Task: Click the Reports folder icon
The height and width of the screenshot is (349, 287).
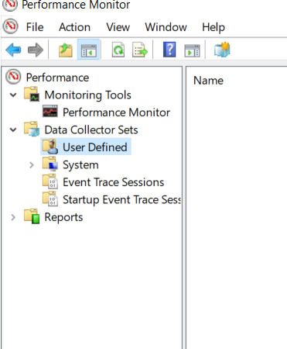Action: coord(32,216)
